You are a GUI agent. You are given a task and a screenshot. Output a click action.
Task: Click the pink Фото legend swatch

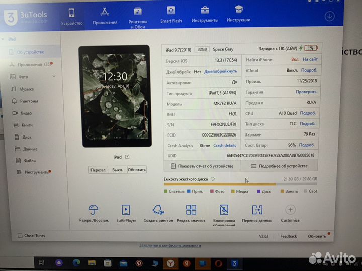212,191
